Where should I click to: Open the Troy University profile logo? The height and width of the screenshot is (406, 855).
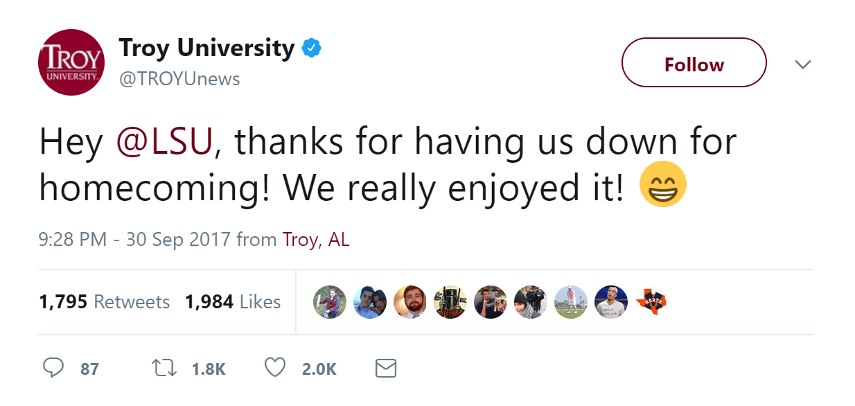tap(71, 62)
